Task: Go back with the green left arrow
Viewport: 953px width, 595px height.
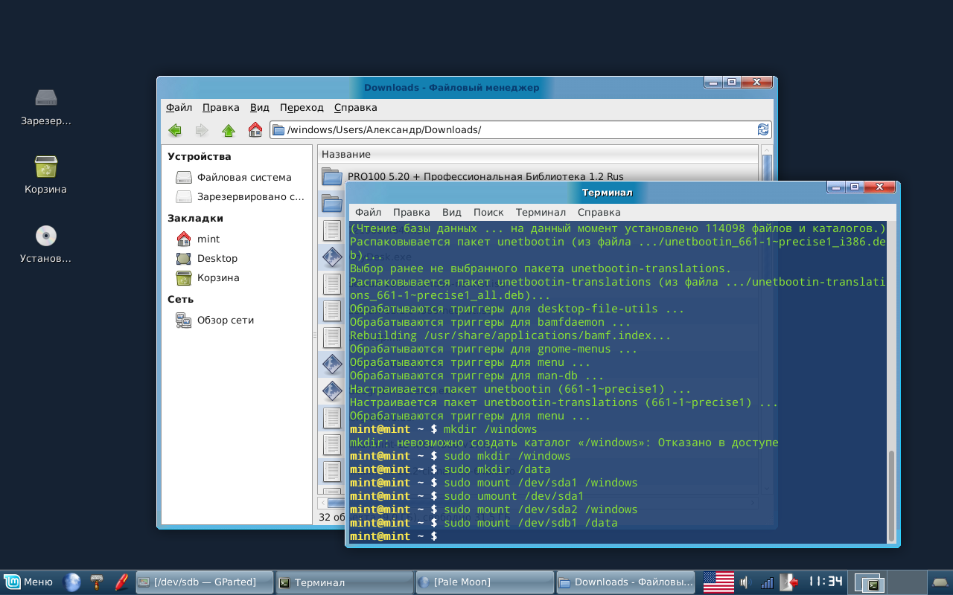Action: point(175,130)
